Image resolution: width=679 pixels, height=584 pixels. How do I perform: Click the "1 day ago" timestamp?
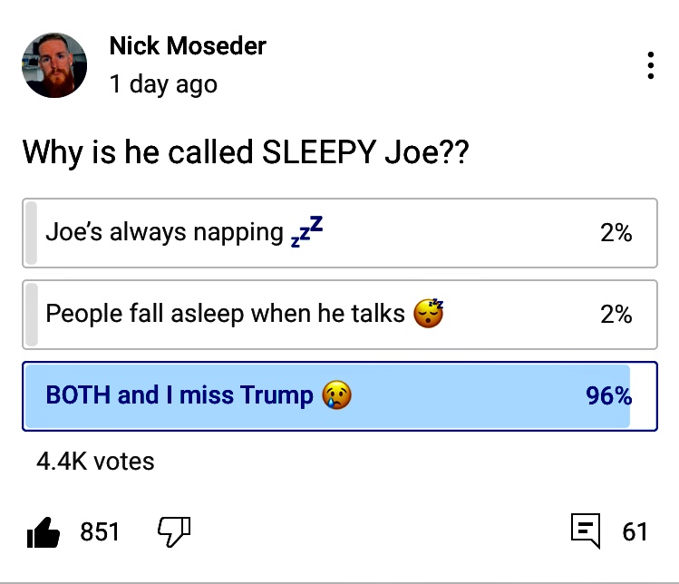(163, 85)
